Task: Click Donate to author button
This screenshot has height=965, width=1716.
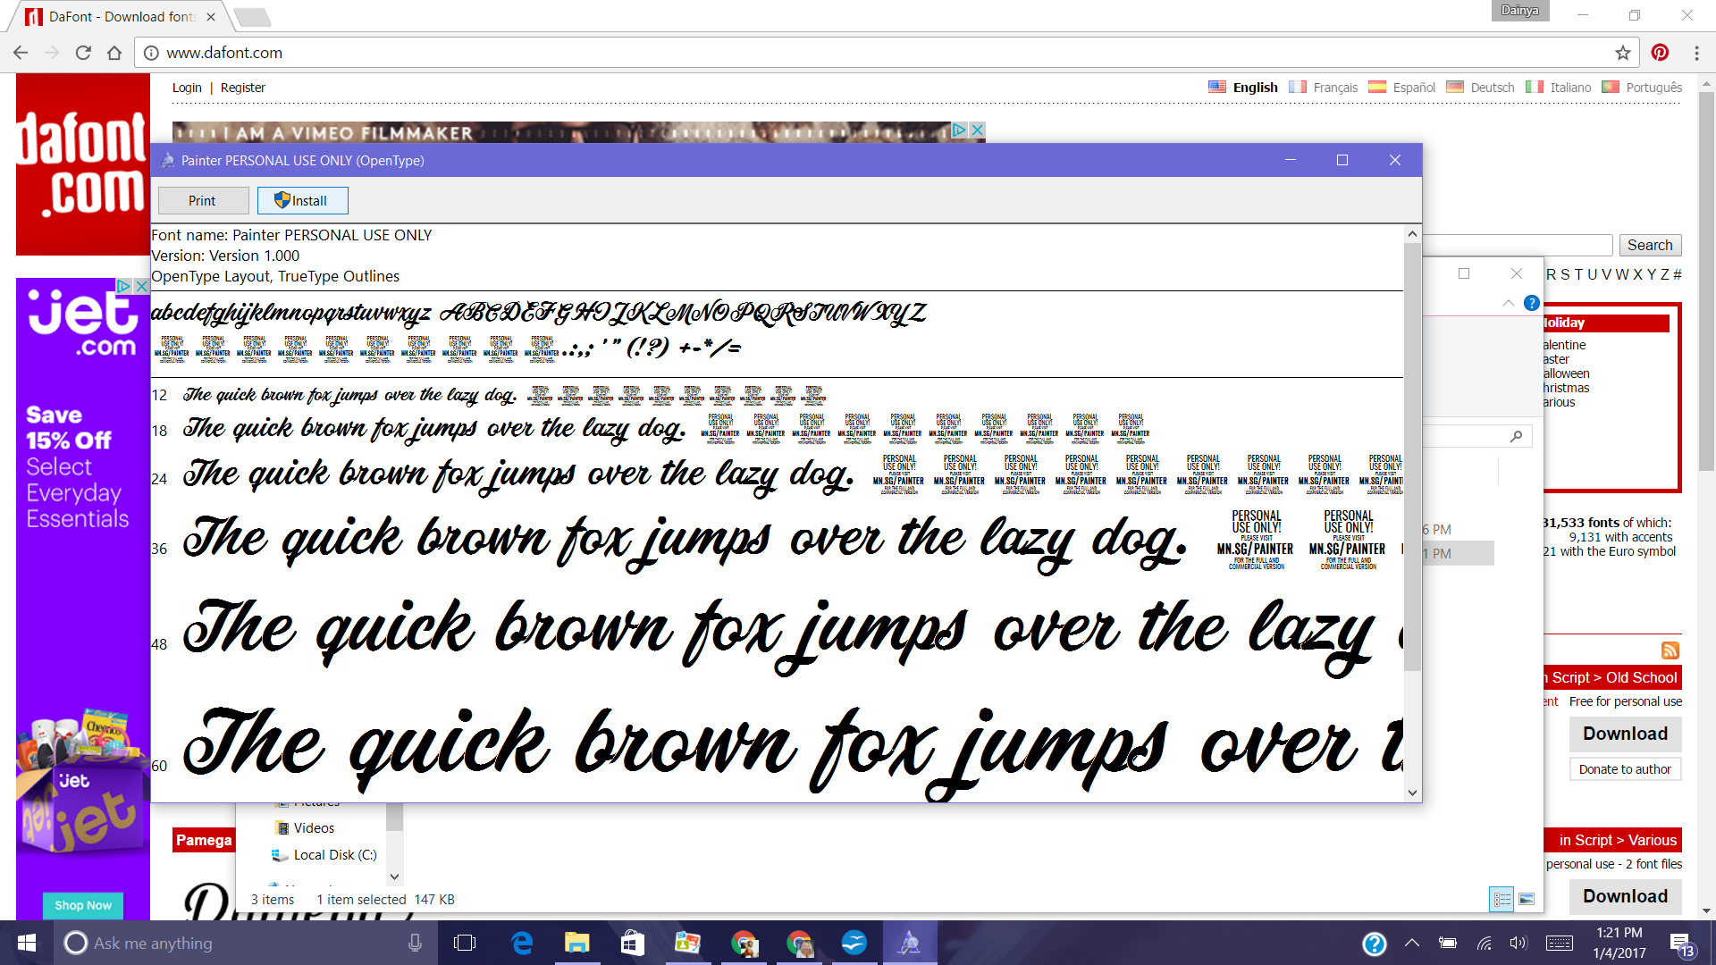Action: 1625,769
